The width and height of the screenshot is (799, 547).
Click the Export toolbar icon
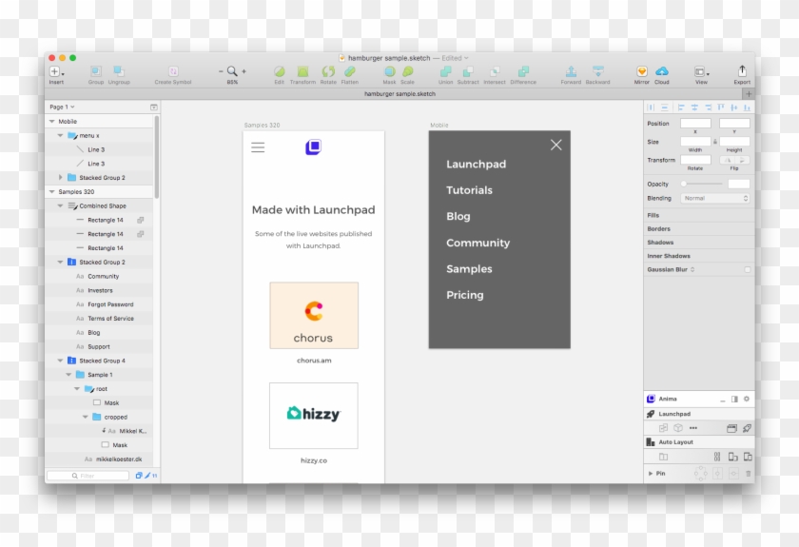click(742, 70)
